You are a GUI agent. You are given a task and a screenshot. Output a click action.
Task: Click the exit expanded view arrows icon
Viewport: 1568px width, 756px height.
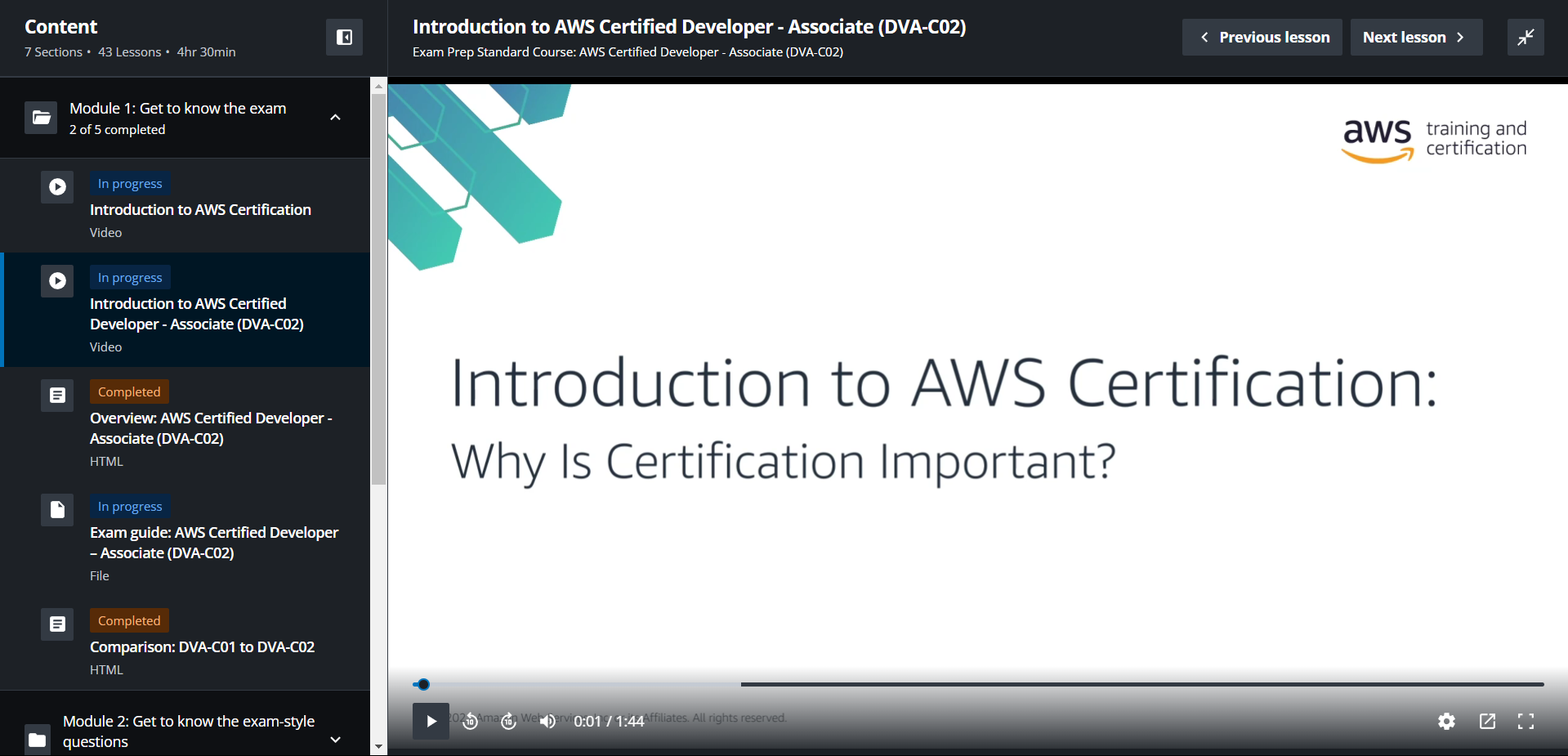tap(1526, 37)
